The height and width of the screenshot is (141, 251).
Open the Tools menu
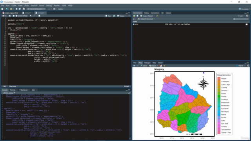[x=64, y=5]
